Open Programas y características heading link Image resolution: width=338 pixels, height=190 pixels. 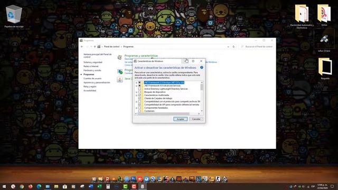pyautogui.click(x=141, y=55)
